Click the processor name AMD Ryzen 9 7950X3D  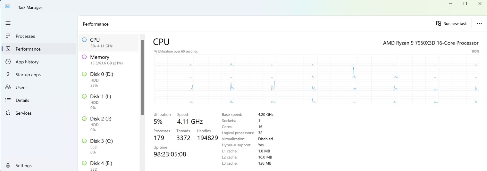(x=431, y=43)
